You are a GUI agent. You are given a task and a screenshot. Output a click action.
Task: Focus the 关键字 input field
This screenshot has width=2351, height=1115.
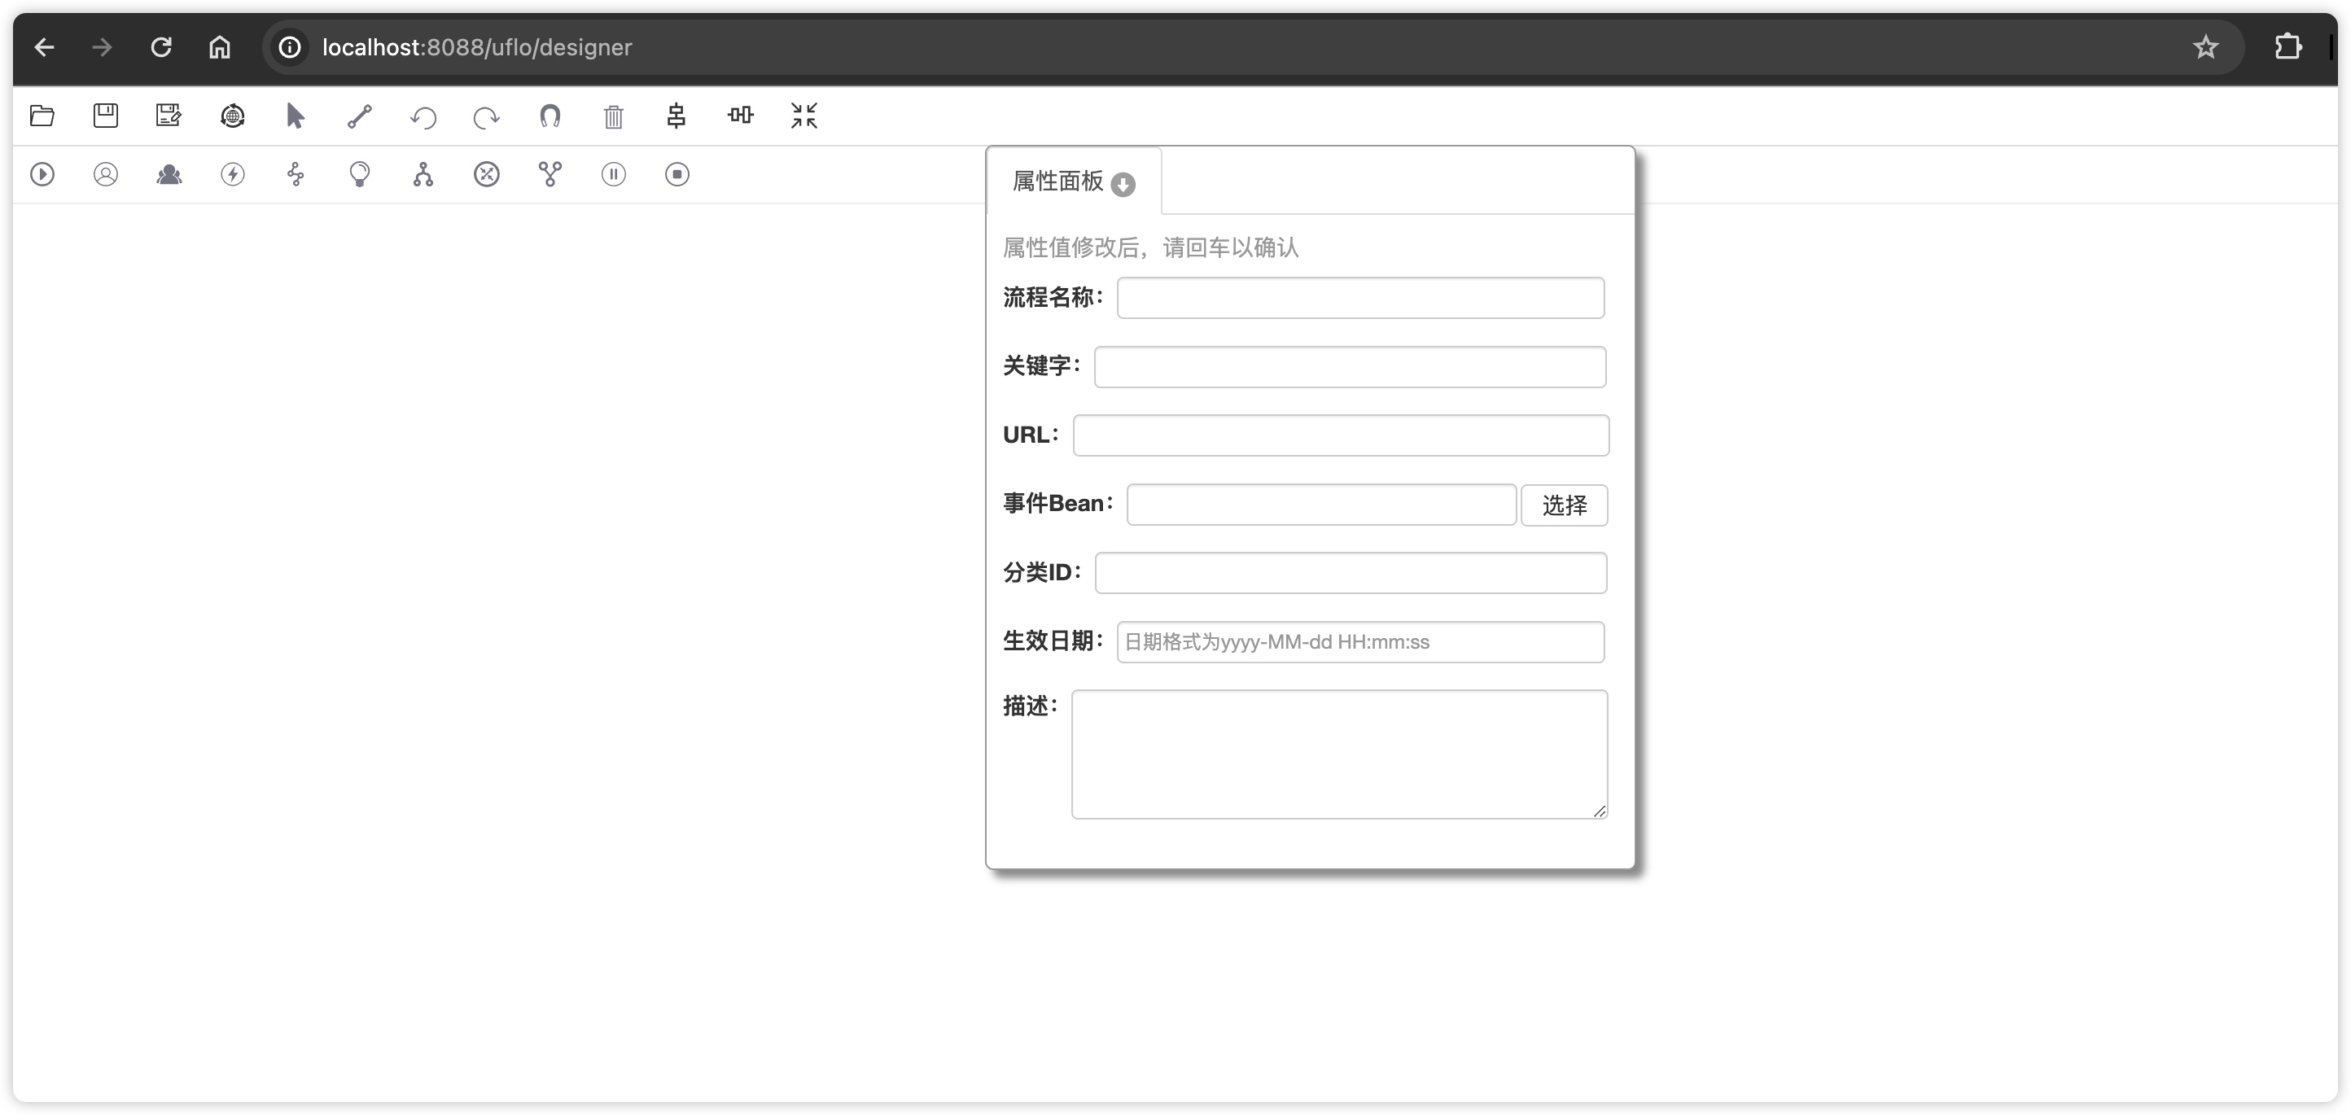1350,367
